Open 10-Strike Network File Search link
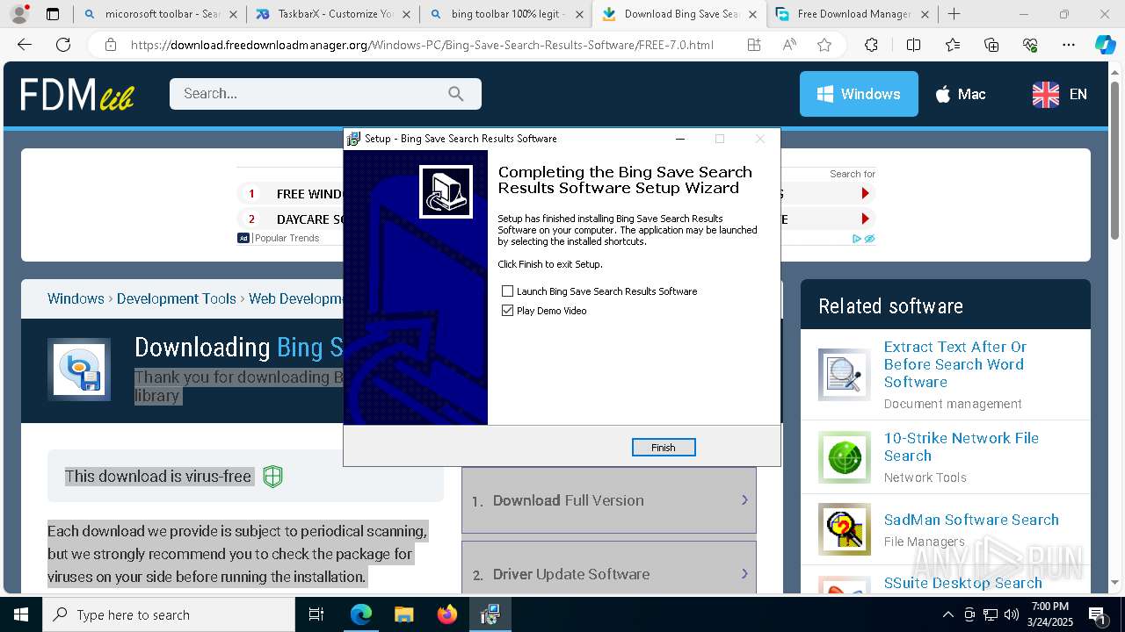Image resolution: width=1125 pixels, height=632 pixels. [962, 447]
